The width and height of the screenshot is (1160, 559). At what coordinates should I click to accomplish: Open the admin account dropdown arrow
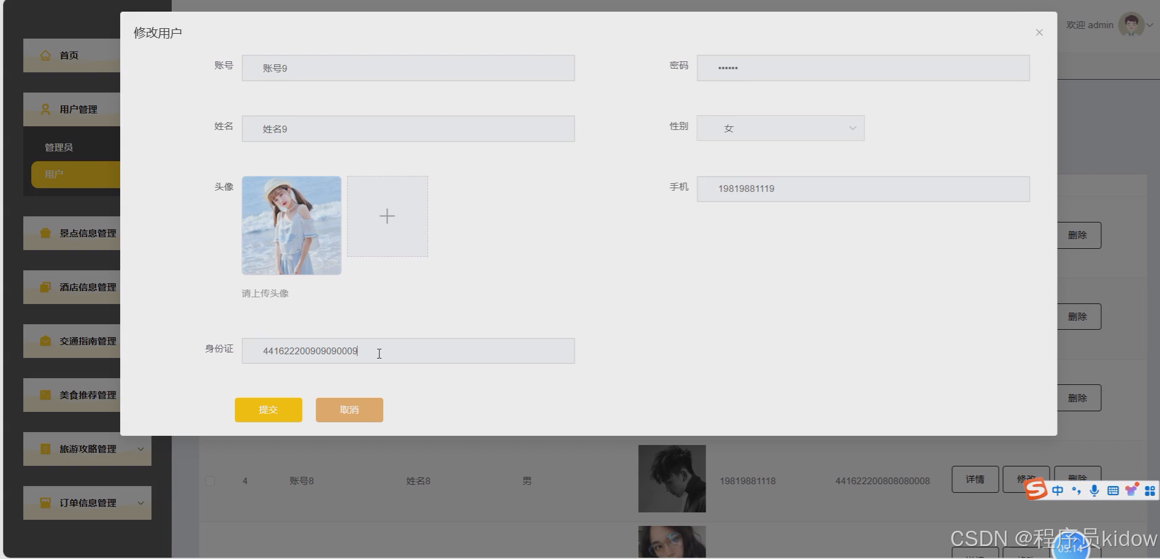[x=1150, y=25]
